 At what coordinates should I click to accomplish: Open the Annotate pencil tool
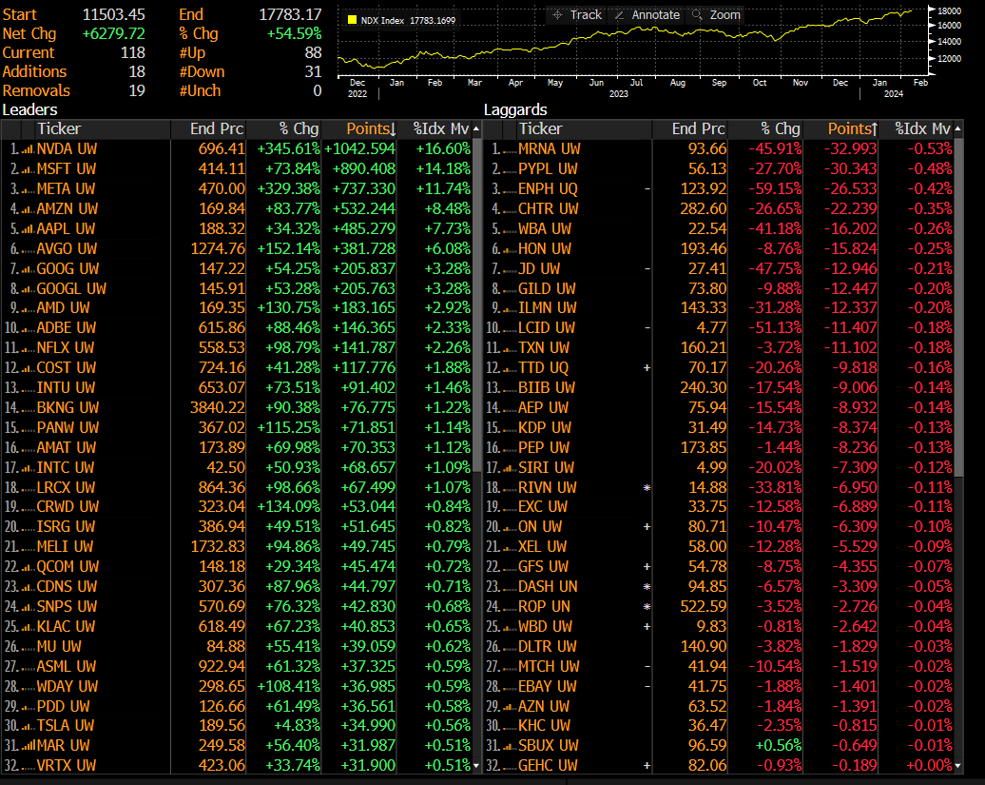click(648, 14)
